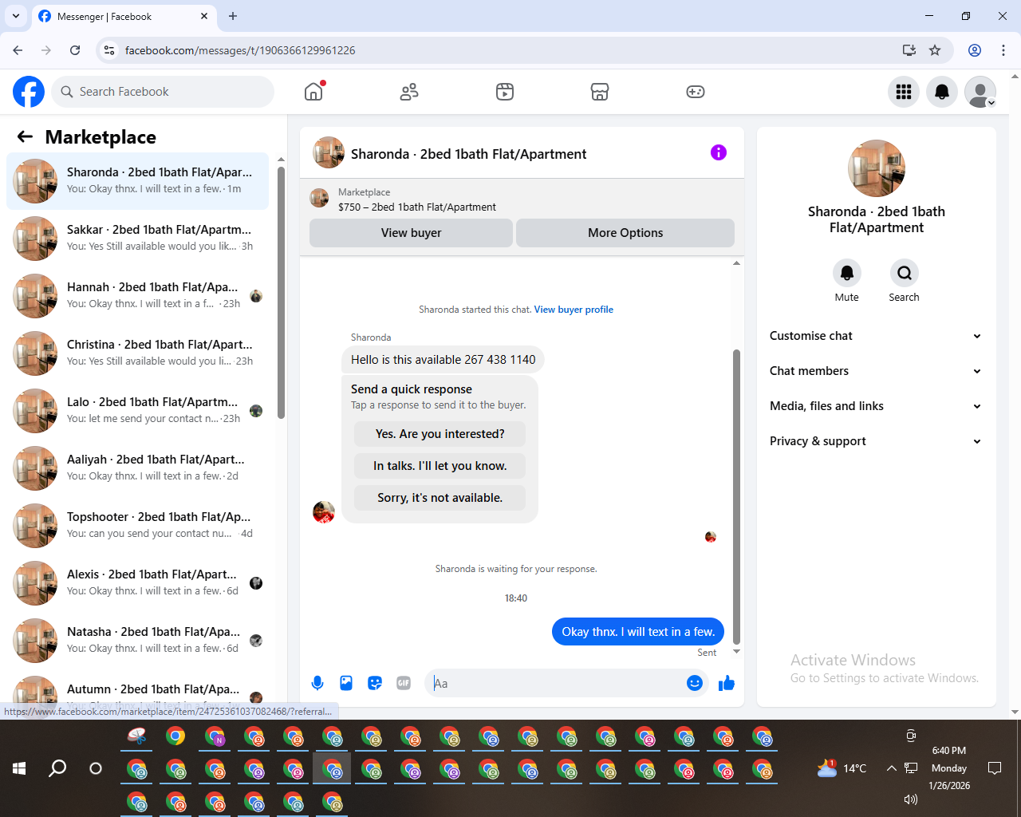
Task: Send a thumbs-up like
Action: (x=727, y=683)
